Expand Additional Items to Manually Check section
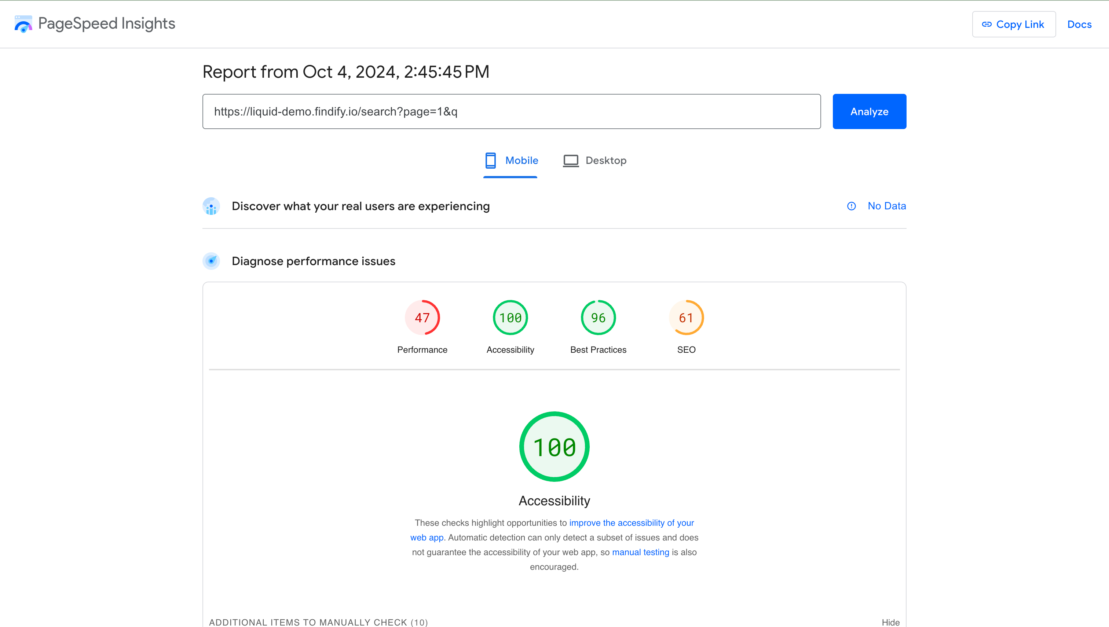1109x627 pixels. coord(318,622)
